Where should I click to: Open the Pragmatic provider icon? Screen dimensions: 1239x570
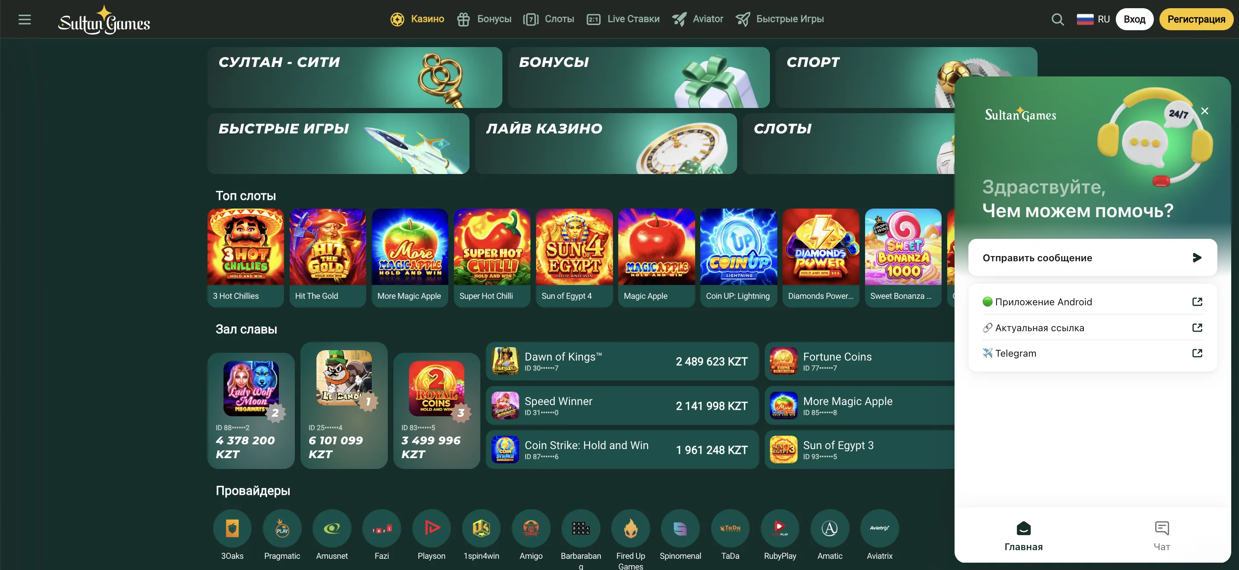282,528
